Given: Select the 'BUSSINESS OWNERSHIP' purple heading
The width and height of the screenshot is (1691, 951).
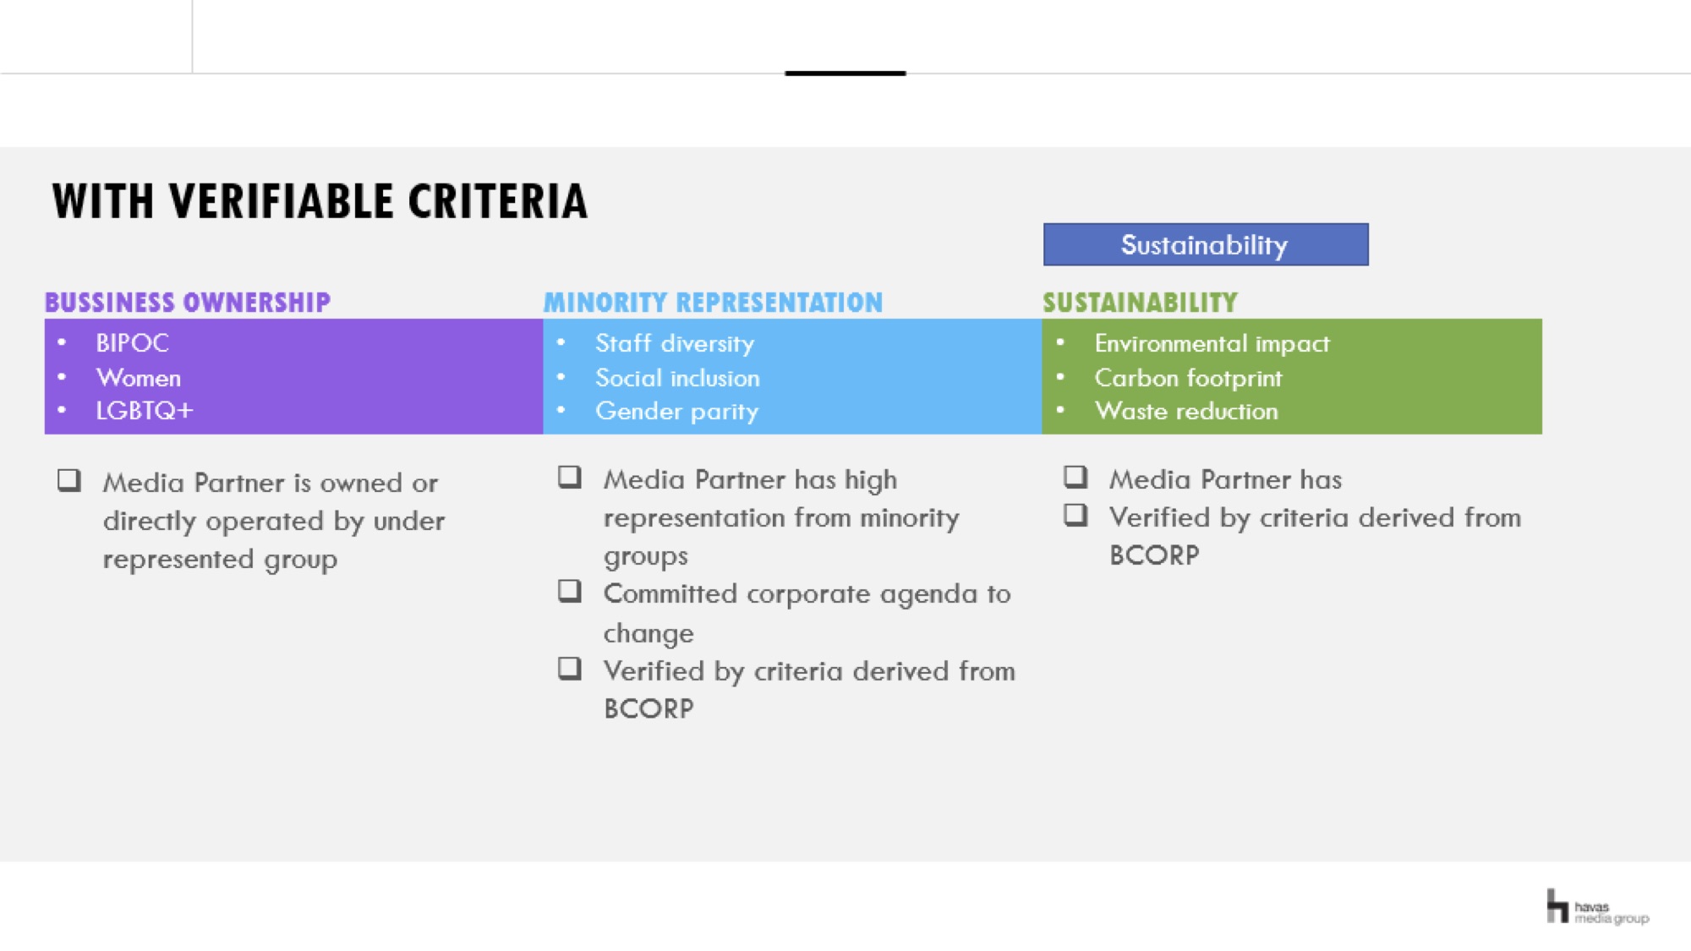Looking at the screenshot, I should tap(188, 302).
